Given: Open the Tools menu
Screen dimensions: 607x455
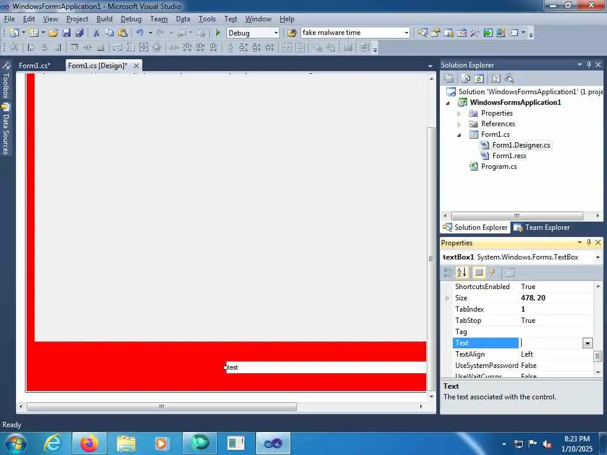Looking at the screenshot, I should click(207, 18).
